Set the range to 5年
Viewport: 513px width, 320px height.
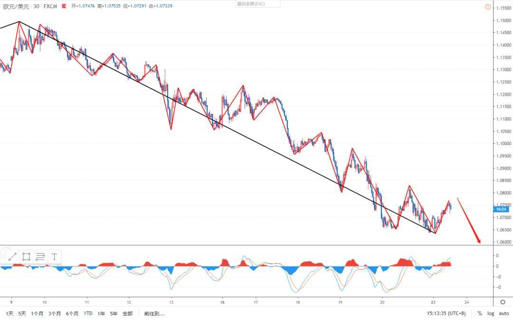[x=114, y=313]
